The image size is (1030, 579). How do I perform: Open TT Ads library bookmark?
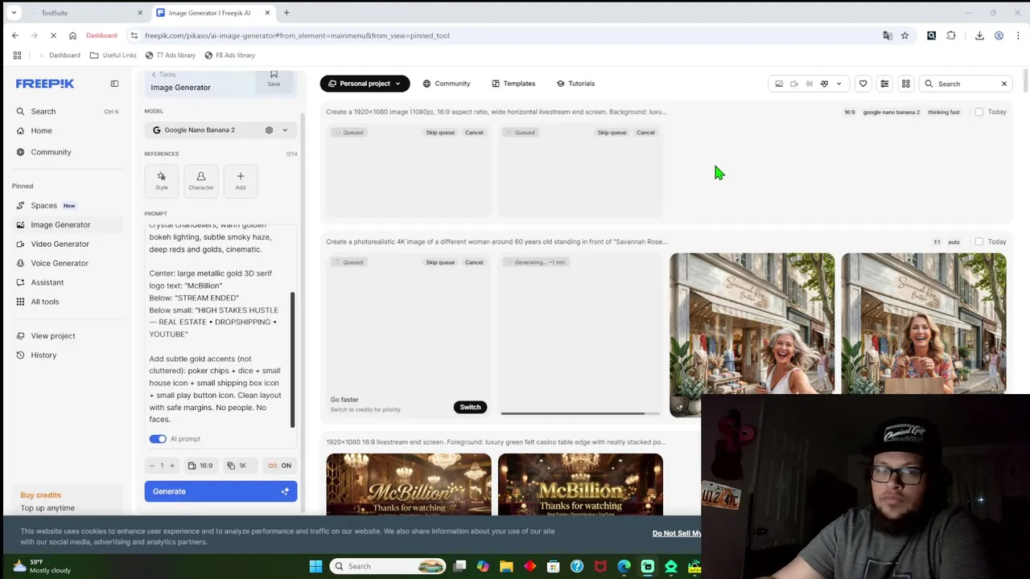click(x=170, y=55)
